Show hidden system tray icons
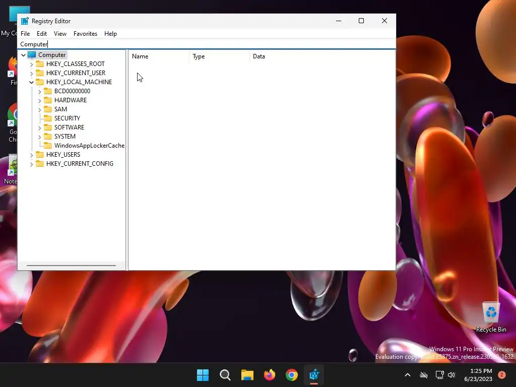Image resolution: width=516 pixels, height=387 pixels. [407, 375]
